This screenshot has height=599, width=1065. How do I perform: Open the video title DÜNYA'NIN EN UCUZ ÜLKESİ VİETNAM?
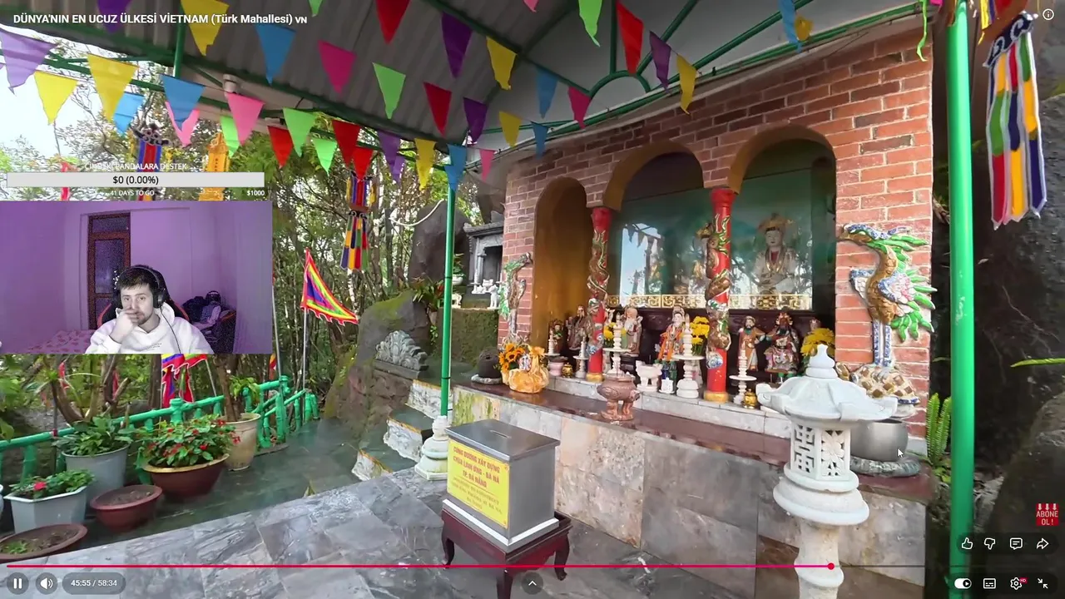click(x=160, y=18)
